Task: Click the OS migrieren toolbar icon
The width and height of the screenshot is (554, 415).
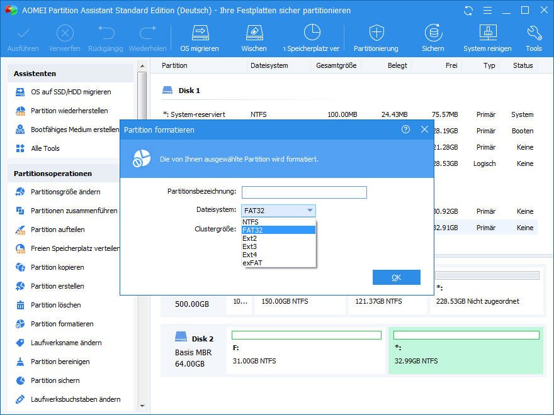Action: point(200,33)
